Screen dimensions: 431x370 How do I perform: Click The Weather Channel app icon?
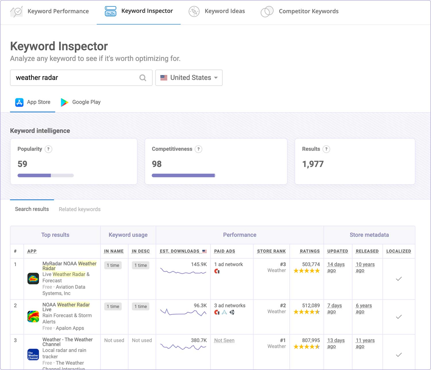point(33,355)
